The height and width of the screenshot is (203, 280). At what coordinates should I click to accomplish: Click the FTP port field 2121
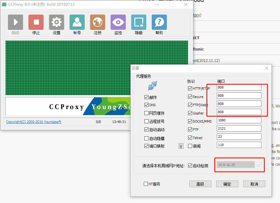pos(239,128)
